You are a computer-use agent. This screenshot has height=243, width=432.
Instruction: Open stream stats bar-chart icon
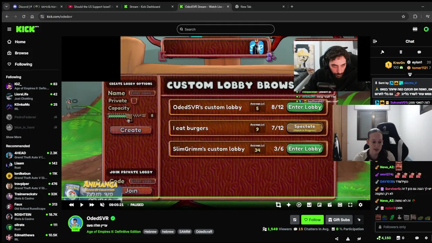pyautogui.click(x=309, y=205)
